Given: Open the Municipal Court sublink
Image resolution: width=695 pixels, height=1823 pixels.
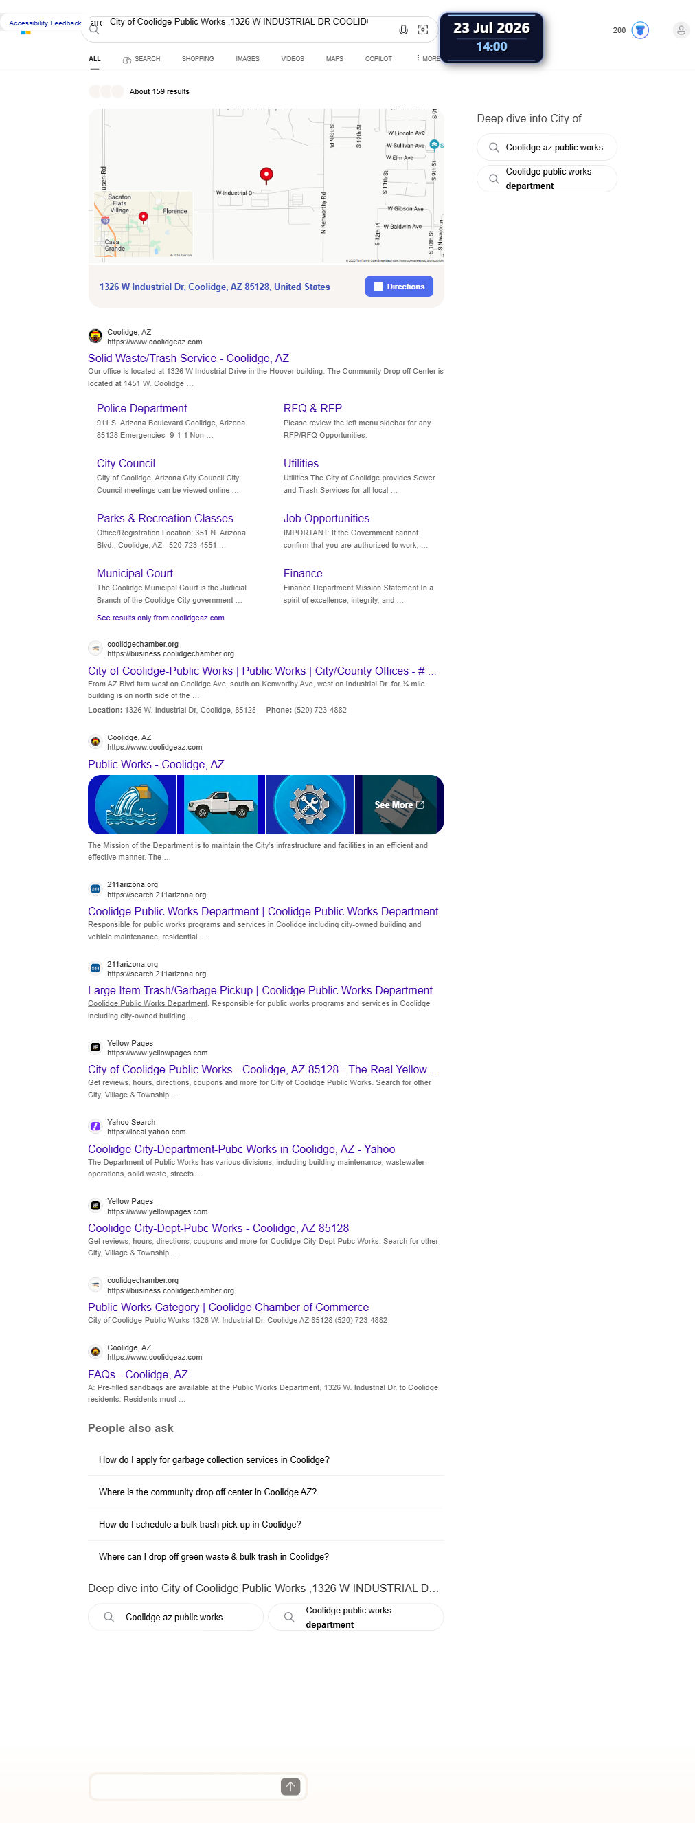Looking at the screenshot, I should [135, 573].
